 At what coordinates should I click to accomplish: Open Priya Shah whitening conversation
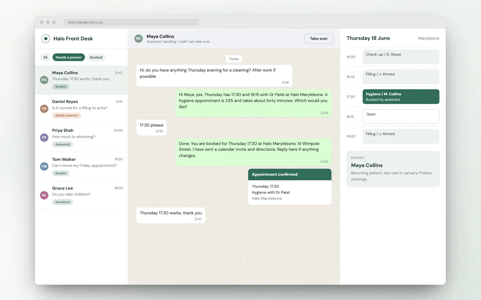coord(81,137)
